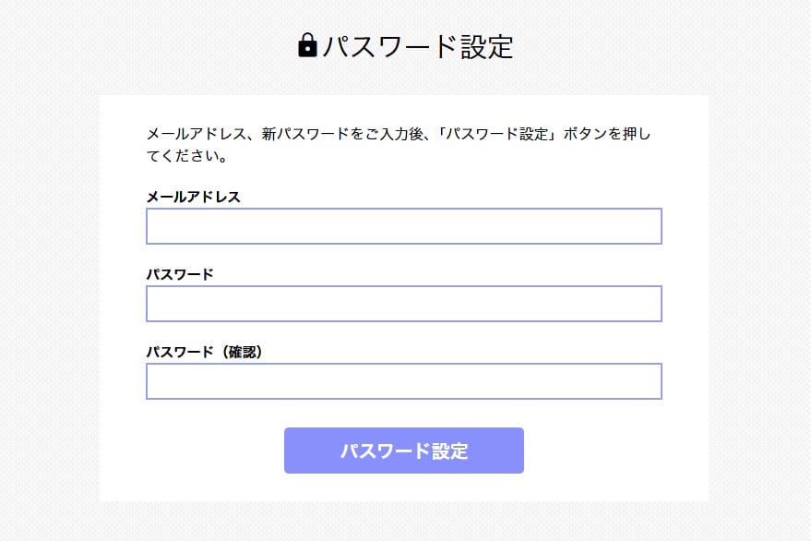This screenshot has height=541, width=811.
Task: Click the パスワード設定 page heading
Action: pyautogui.click(x=417, y=46)
